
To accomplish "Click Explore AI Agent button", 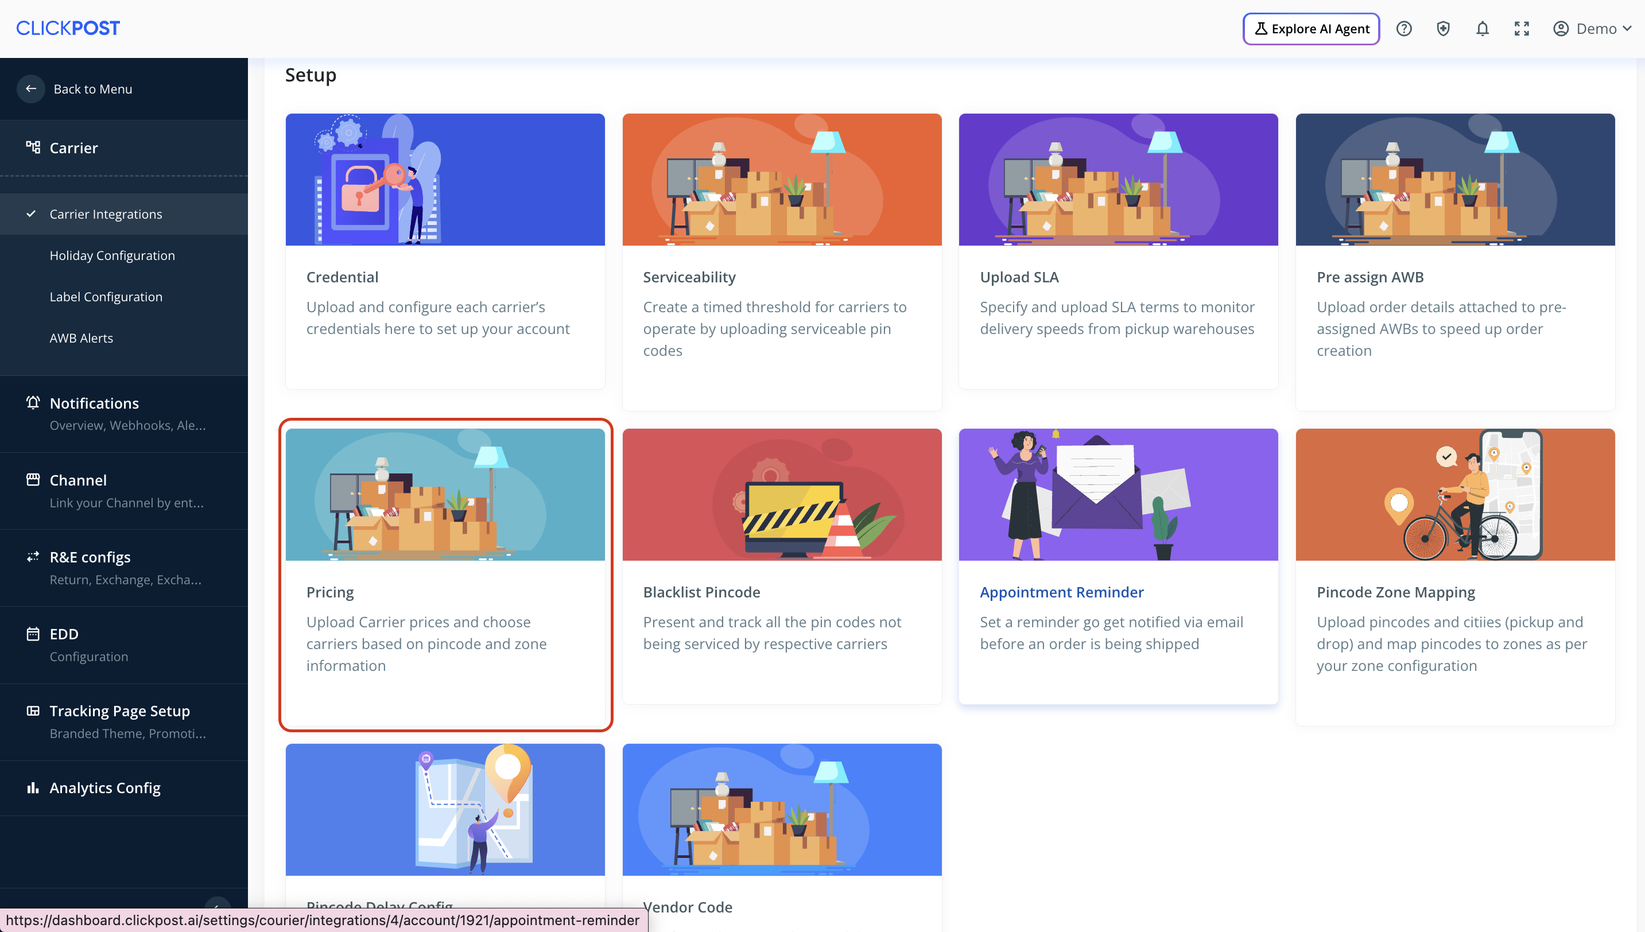I will click(1311, 29).
